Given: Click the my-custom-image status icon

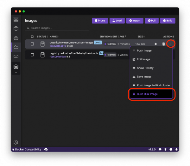Looking at the screenshot, I should pos(42,44).
